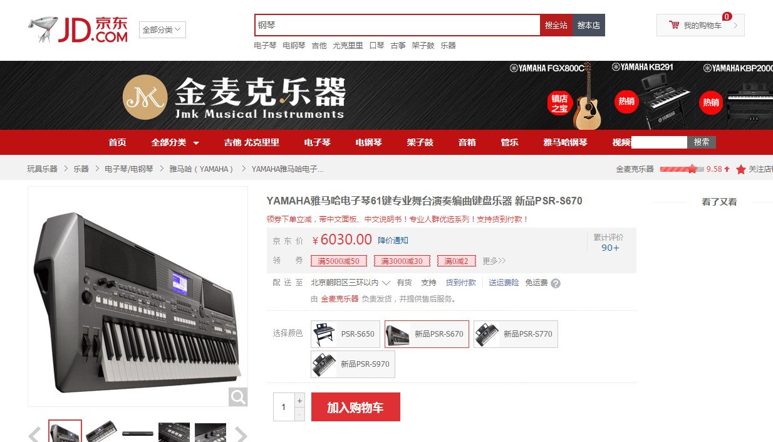Show previous product thumbnails arrow

(34, 434)
